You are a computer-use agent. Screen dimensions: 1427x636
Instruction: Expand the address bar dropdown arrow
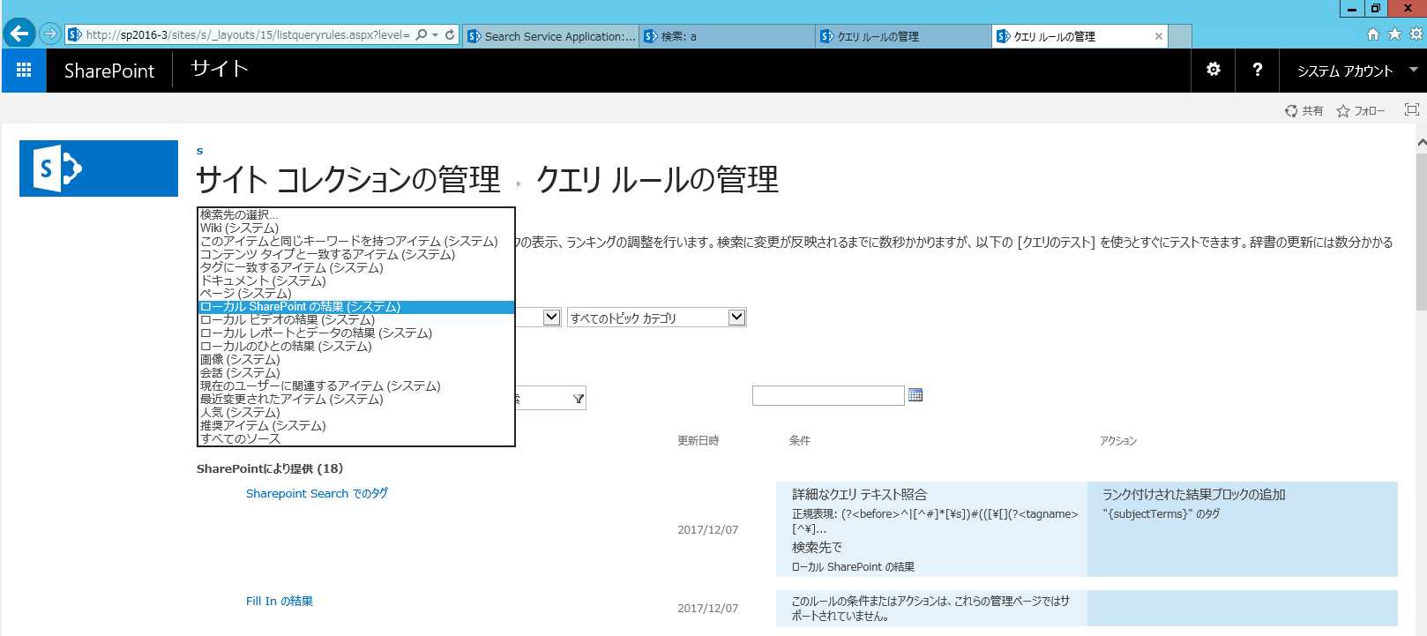436,35
